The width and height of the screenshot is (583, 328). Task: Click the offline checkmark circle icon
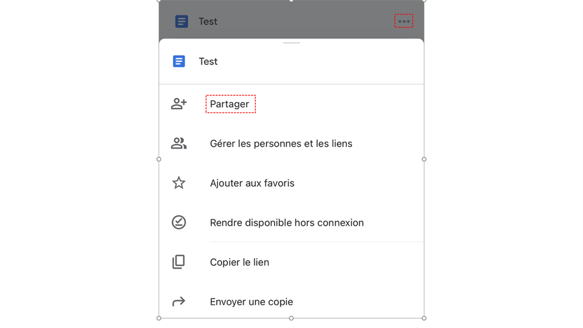tap(179, 222)
